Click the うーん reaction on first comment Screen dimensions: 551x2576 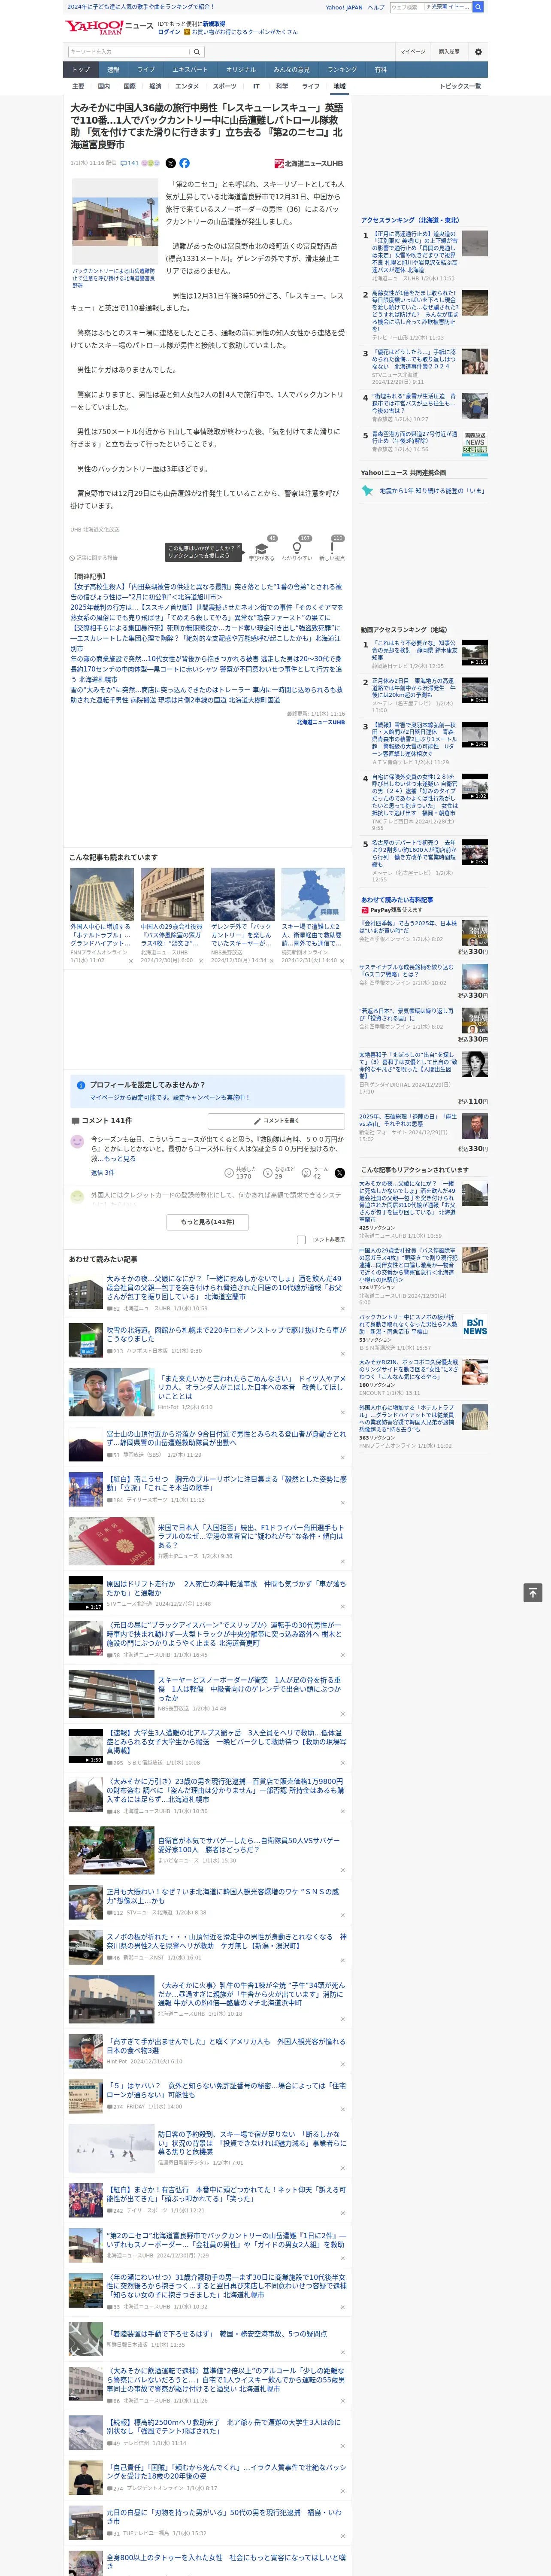coord(316,1173)
